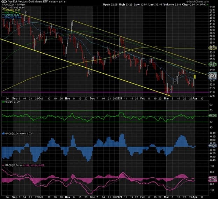Viewport: 218px width, 199px height.
Task: Click the blue 0.025 histogram axis tag
Action: point(212,146)
